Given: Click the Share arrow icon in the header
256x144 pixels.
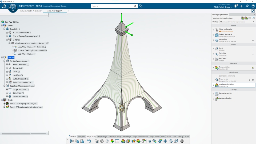Looking at the screenshot, I should point(247,6).
